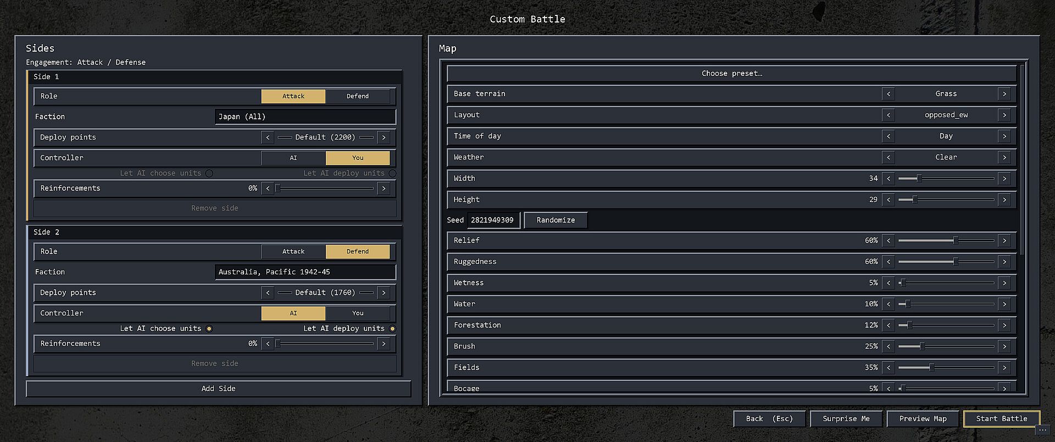Increase Side 2 reinforcements with right arrow

point(384,344)
